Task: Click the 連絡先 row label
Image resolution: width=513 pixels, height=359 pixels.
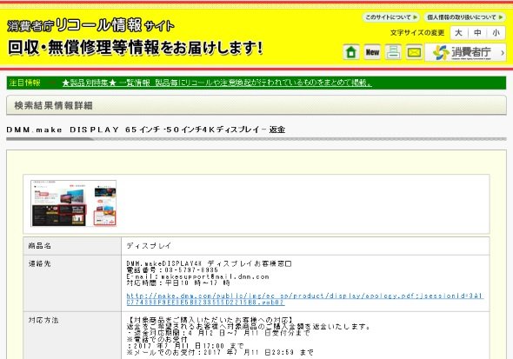Action: point(40,263)
